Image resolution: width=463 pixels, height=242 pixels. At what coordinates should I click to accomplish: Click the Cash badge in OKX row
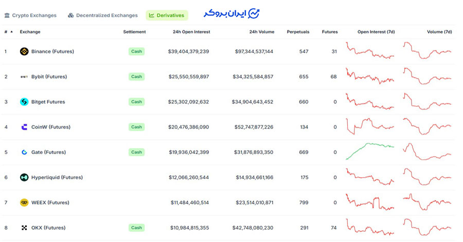tap(136, 228)
